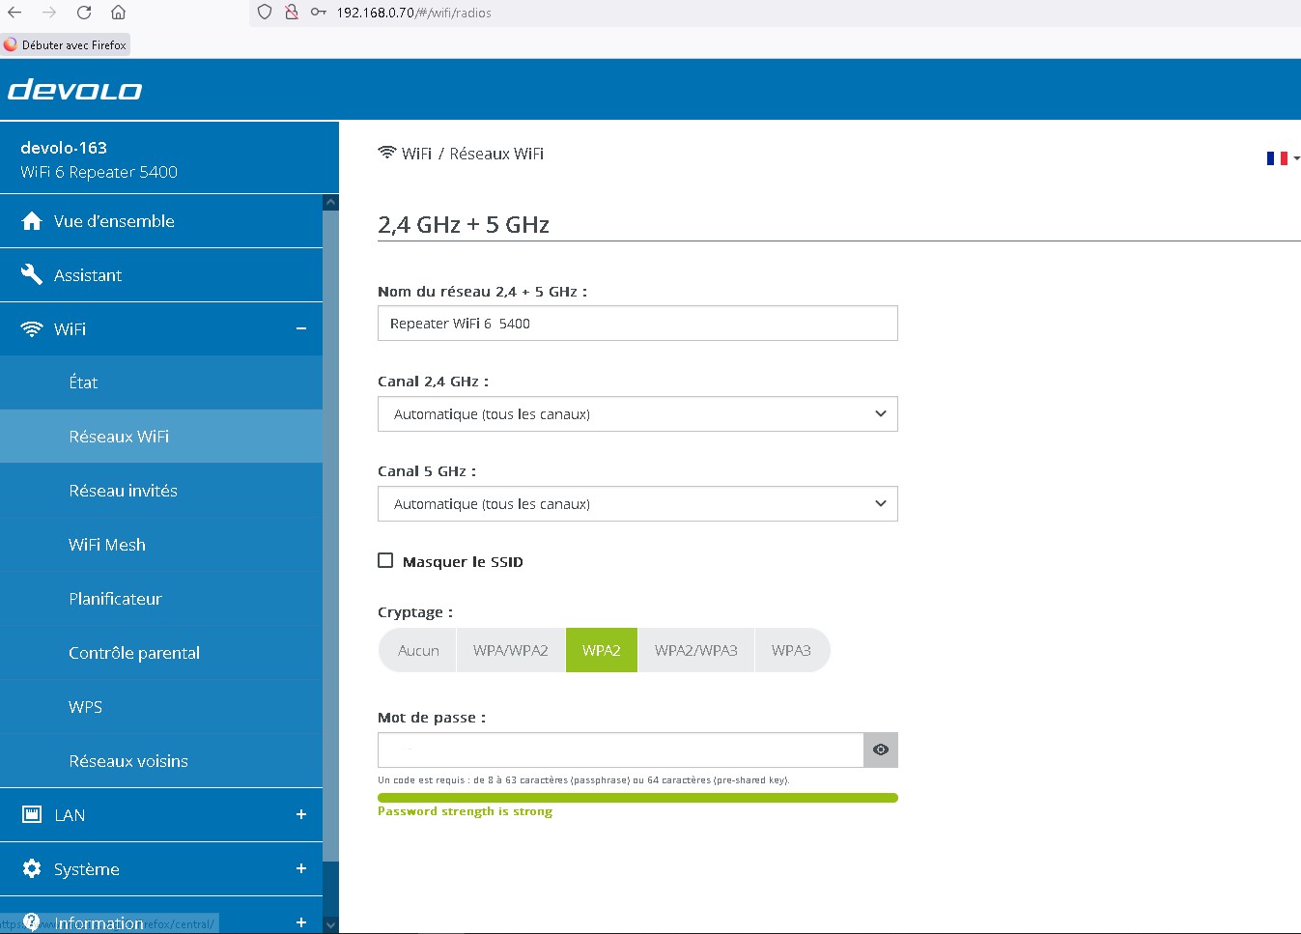This screenshot has width=1301, height=934.
Task: Click the 2,4 GHz + 5 GHz heading
Action: coord(464,225)
